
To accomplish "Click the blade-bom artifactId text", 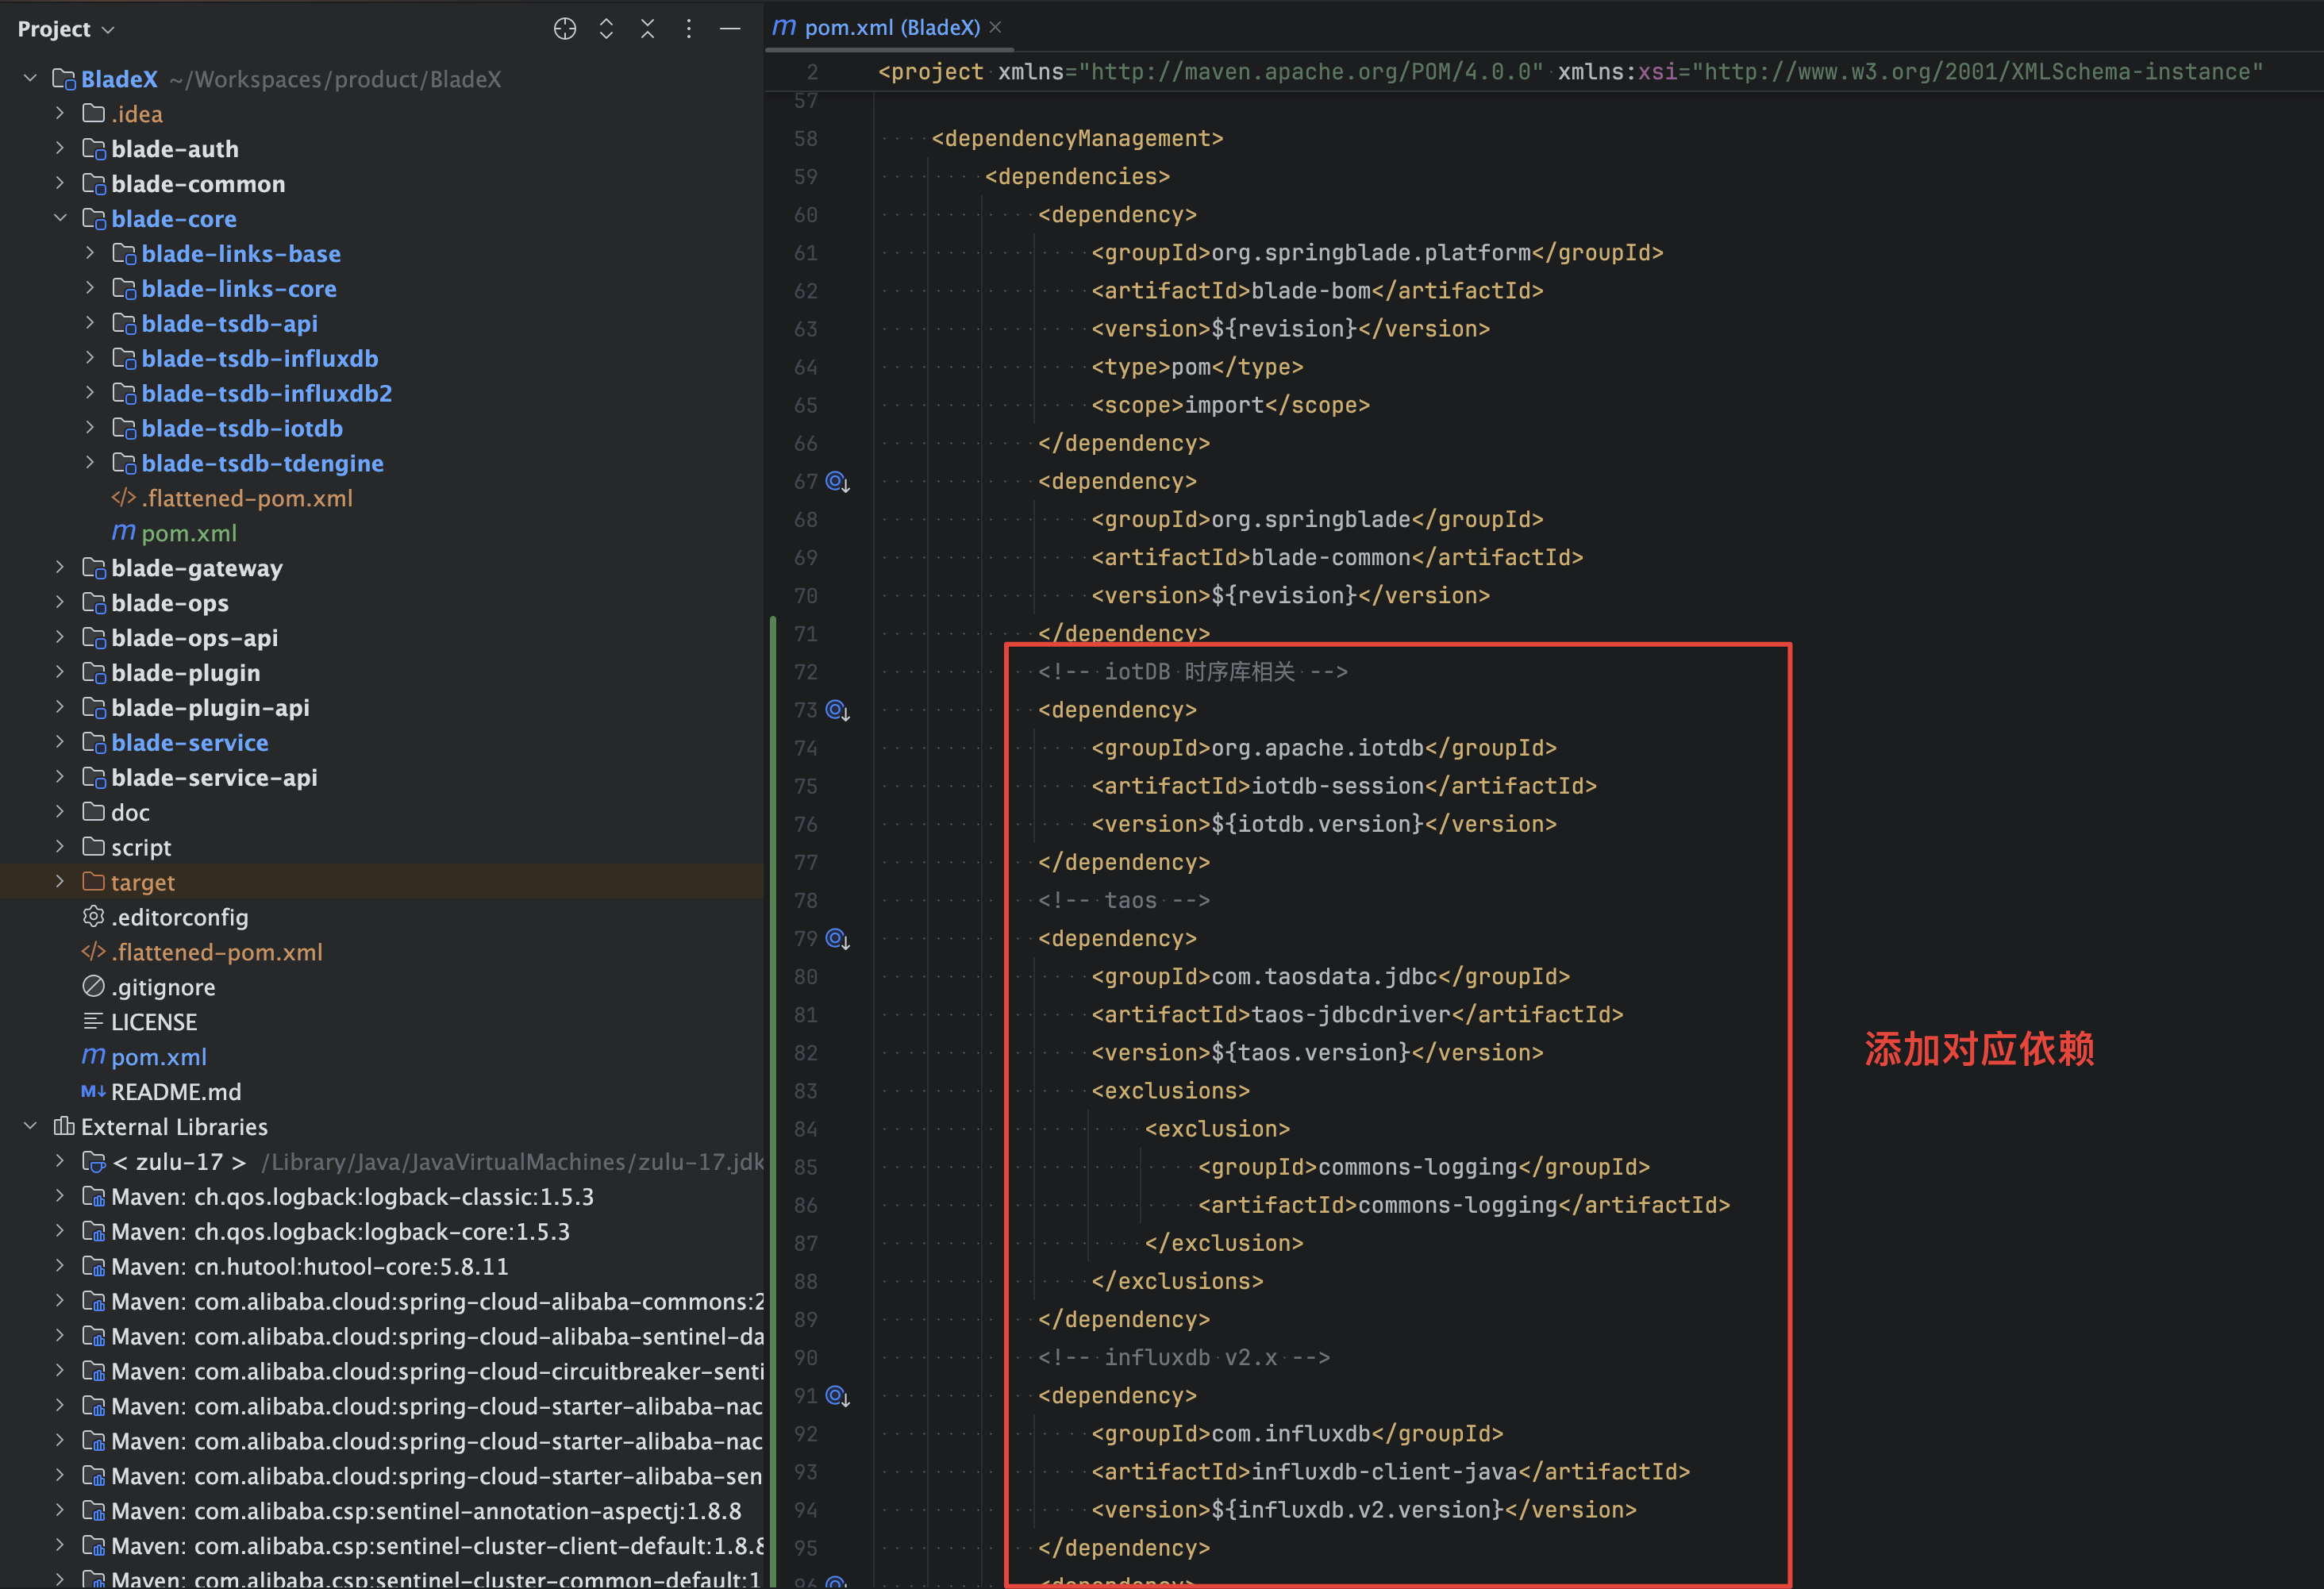I will (1311, 291).
